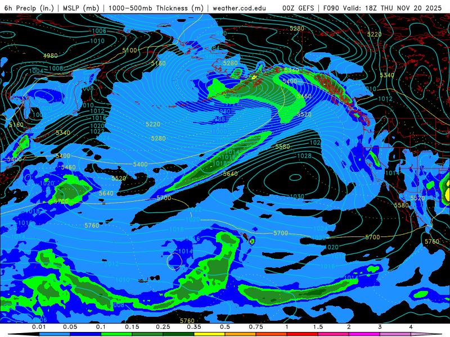The image size is (450, 337).
Task: Click the '0.25' legend value
Action: (x=163, y=327)
